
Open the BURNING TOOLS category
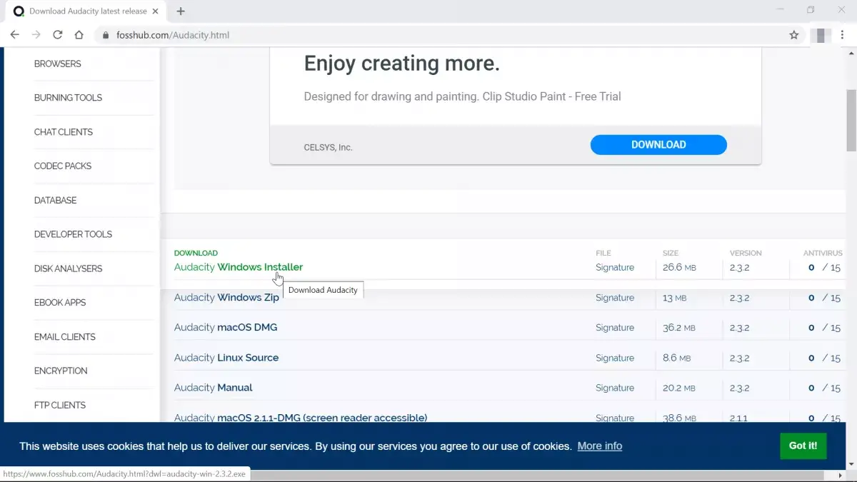click(68, 98)
